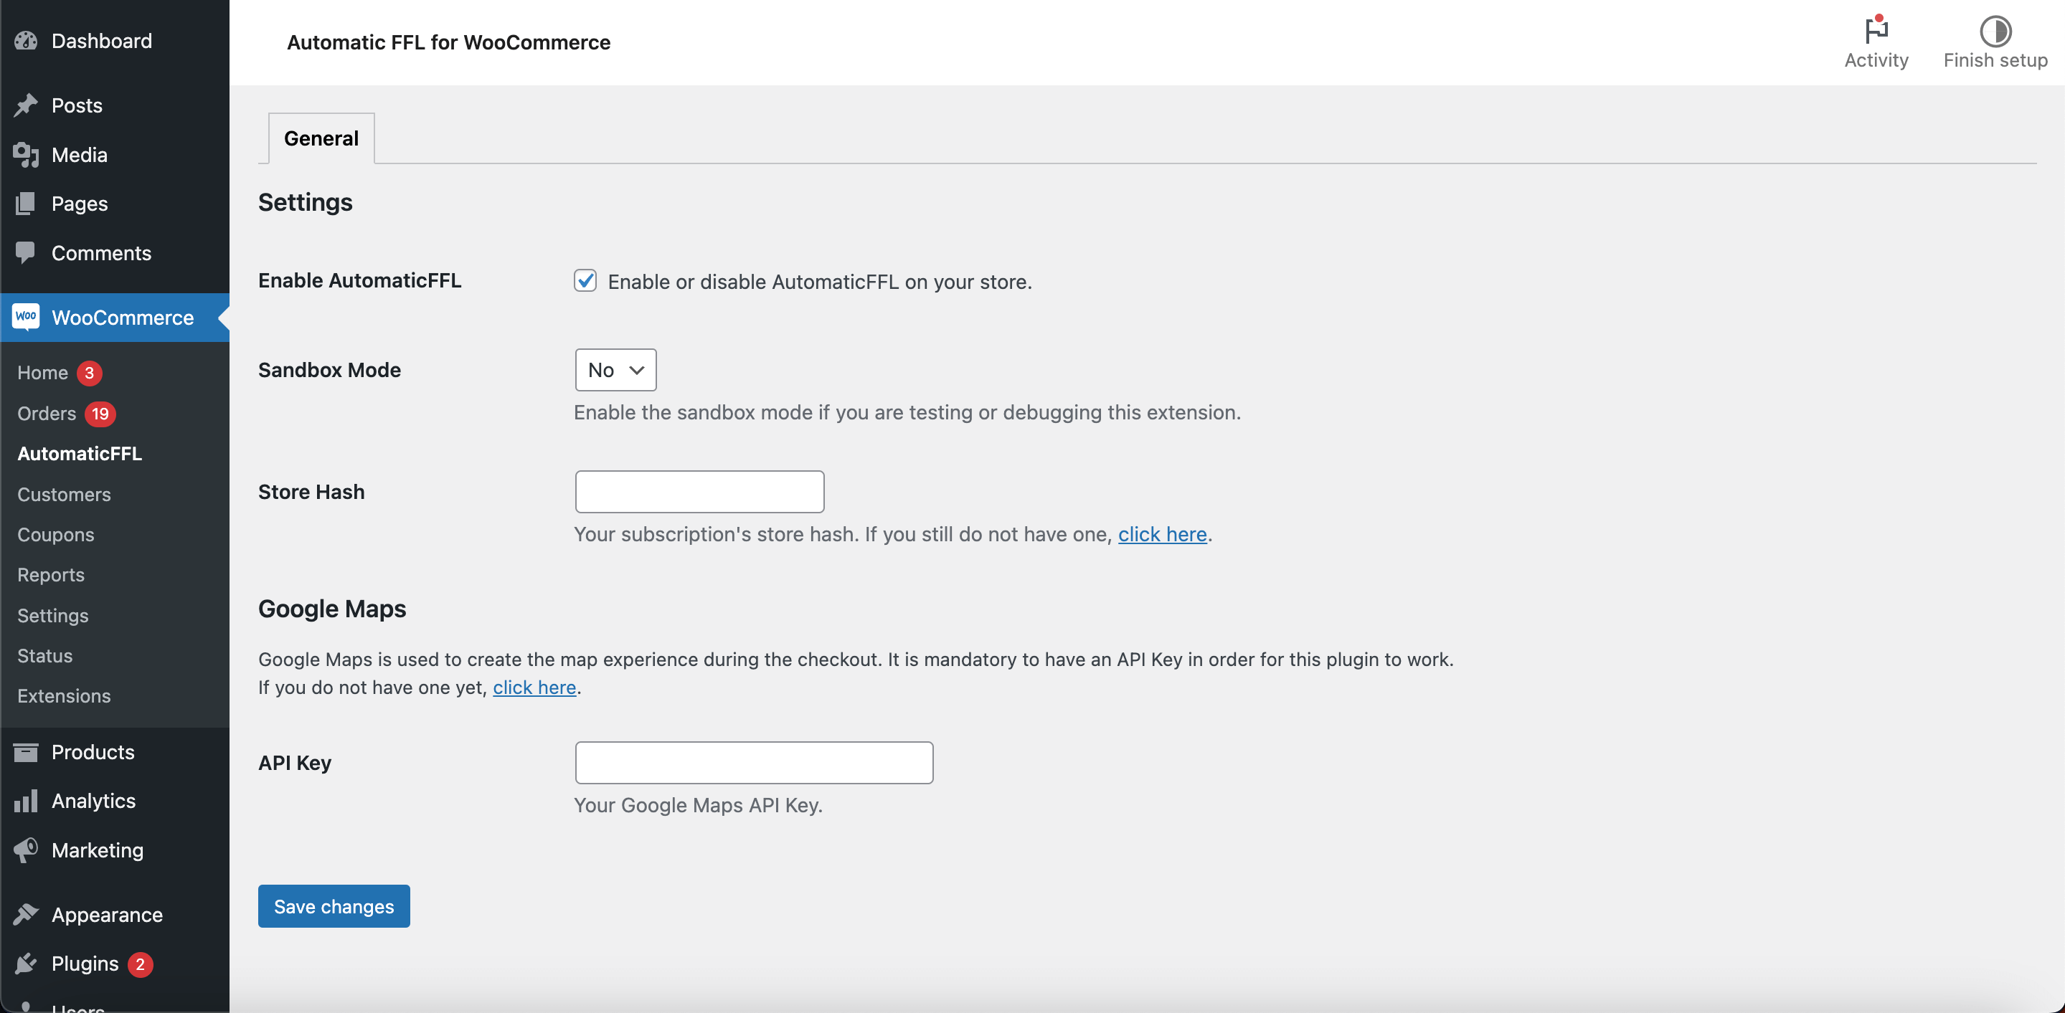Click the Finish setup circle icon
This screenshot has height=1013, width=2065.
(1995, 30)
